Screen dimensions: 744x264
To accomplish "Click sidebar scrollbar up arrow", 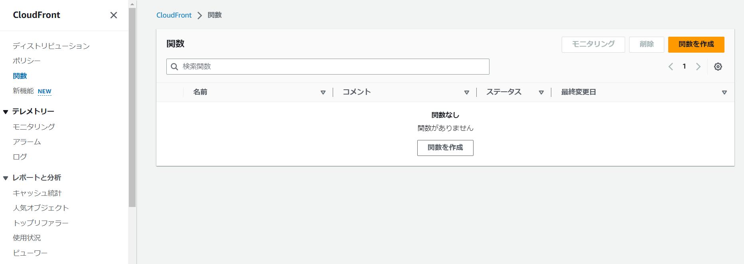I will (132, 4).
